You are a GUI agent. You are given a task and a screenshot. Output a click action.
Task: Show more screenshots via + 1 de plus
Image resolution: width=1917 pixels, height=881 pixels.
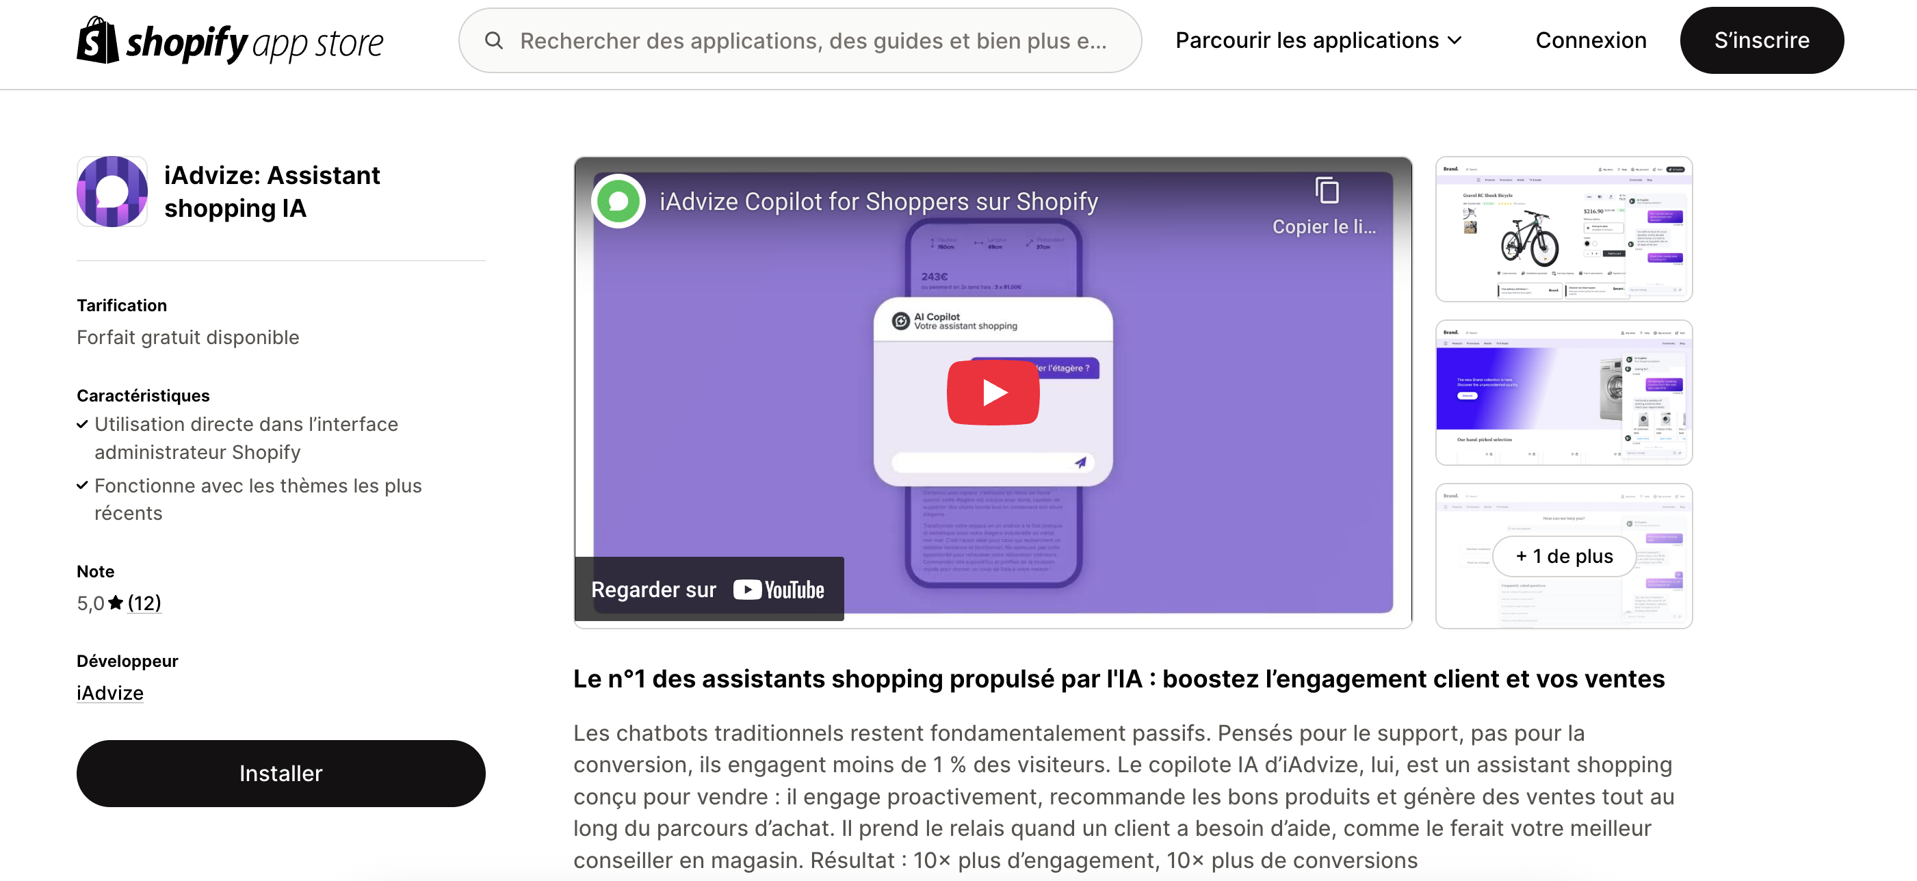[x=1564, y=556]
